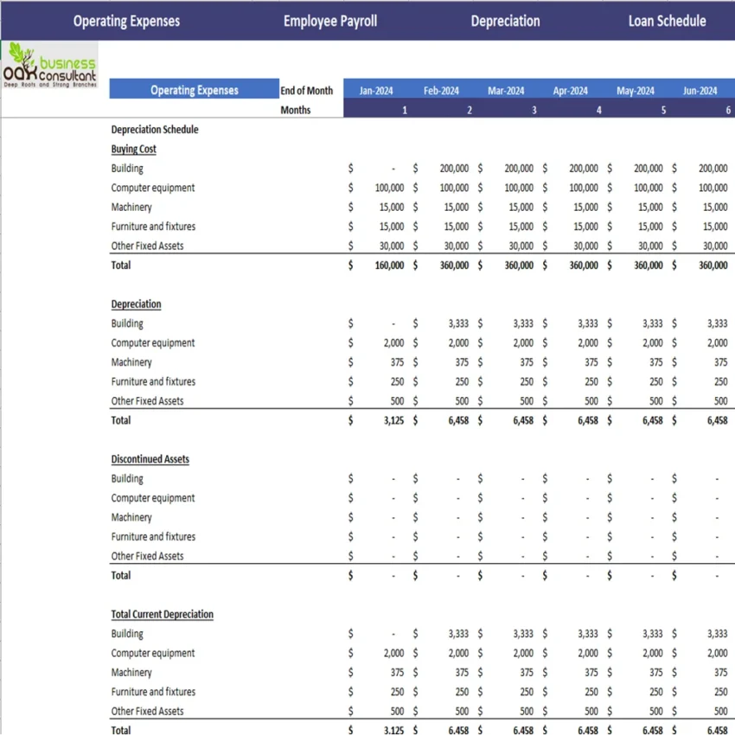
Task: Select the Machinery row label under Depreciation
Action: 131,361
